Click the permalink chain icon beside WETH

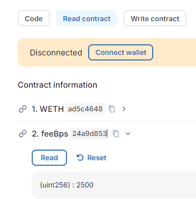pos(23,109)
